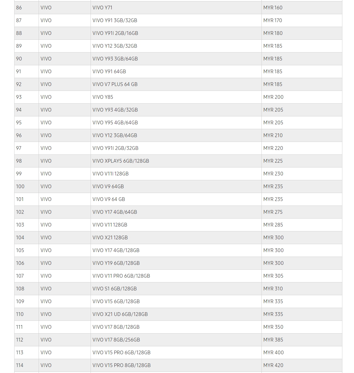Click the VIVO Y71 model cell

102,8
